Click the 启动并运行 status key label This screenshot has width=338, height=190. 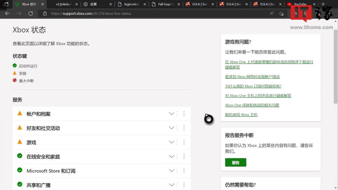(28, 66)
